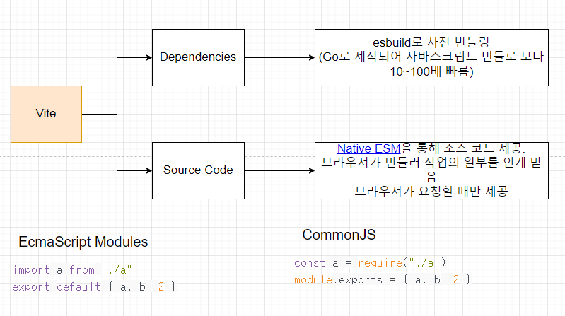Select the CommonJS heading
Screen dimensions: 565x316
(x=339, y=235)
